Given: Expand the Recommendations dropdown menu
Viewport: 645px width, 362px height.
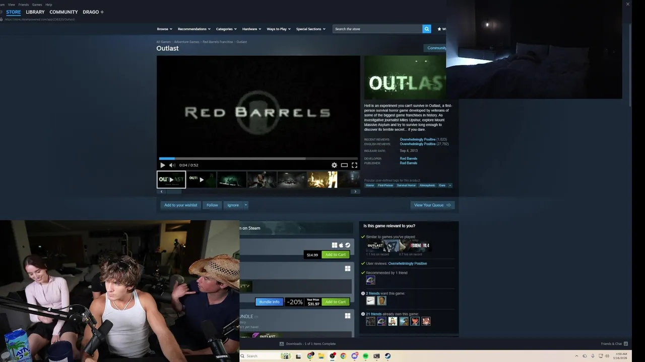Looking at the screenshot, I should click(x=194, y=29).
